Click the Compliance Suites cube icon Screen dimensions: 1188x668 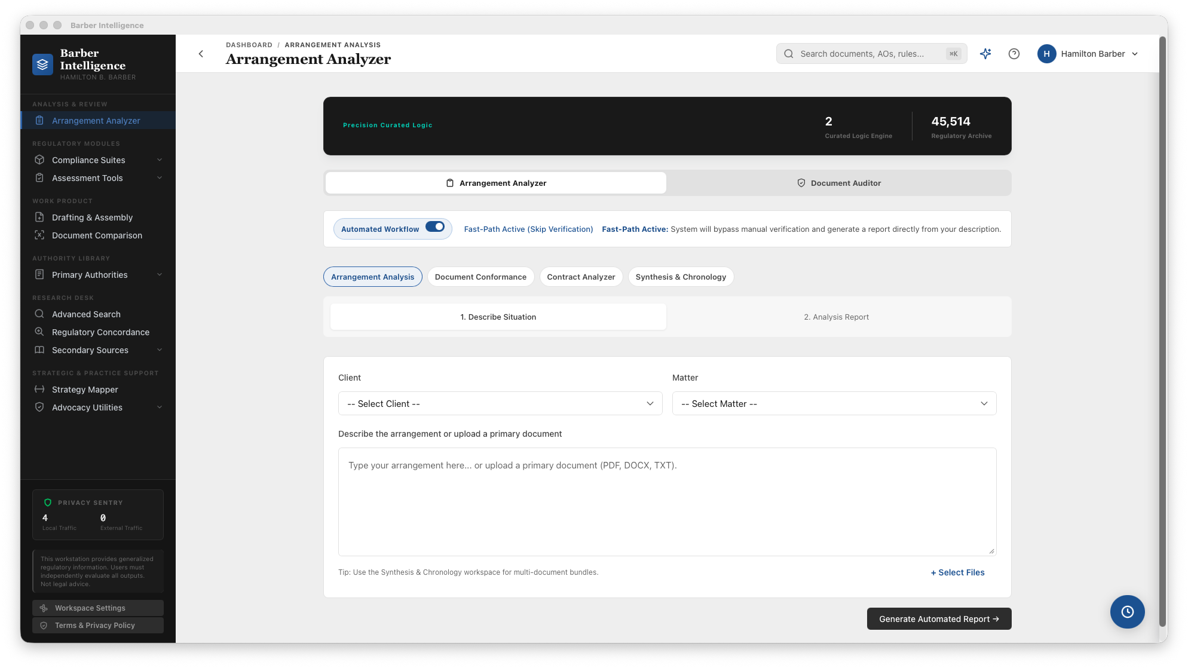[39, 160]
